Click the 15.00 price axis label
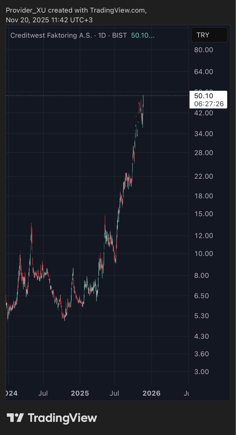 (x=203, y=214)
